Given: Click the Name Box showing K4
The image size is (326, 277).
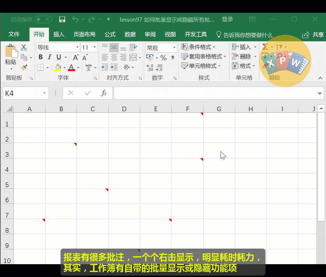Looking at the screenshot, I should 21,93.
